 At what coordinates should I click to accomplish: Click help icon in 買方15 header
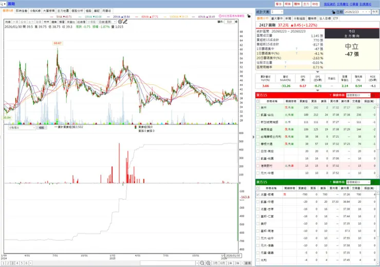click(330, 95)
